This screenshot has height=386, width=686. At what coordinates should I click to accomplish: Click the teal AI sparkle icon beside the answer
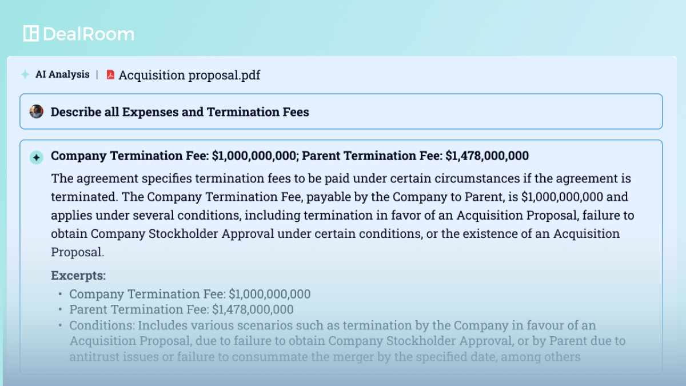tap(37, 157)
